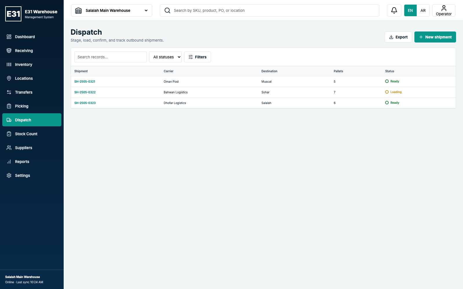The image size is (463, 289).
Task: Open the Suppliers page
Action: [x=32, y=148]
